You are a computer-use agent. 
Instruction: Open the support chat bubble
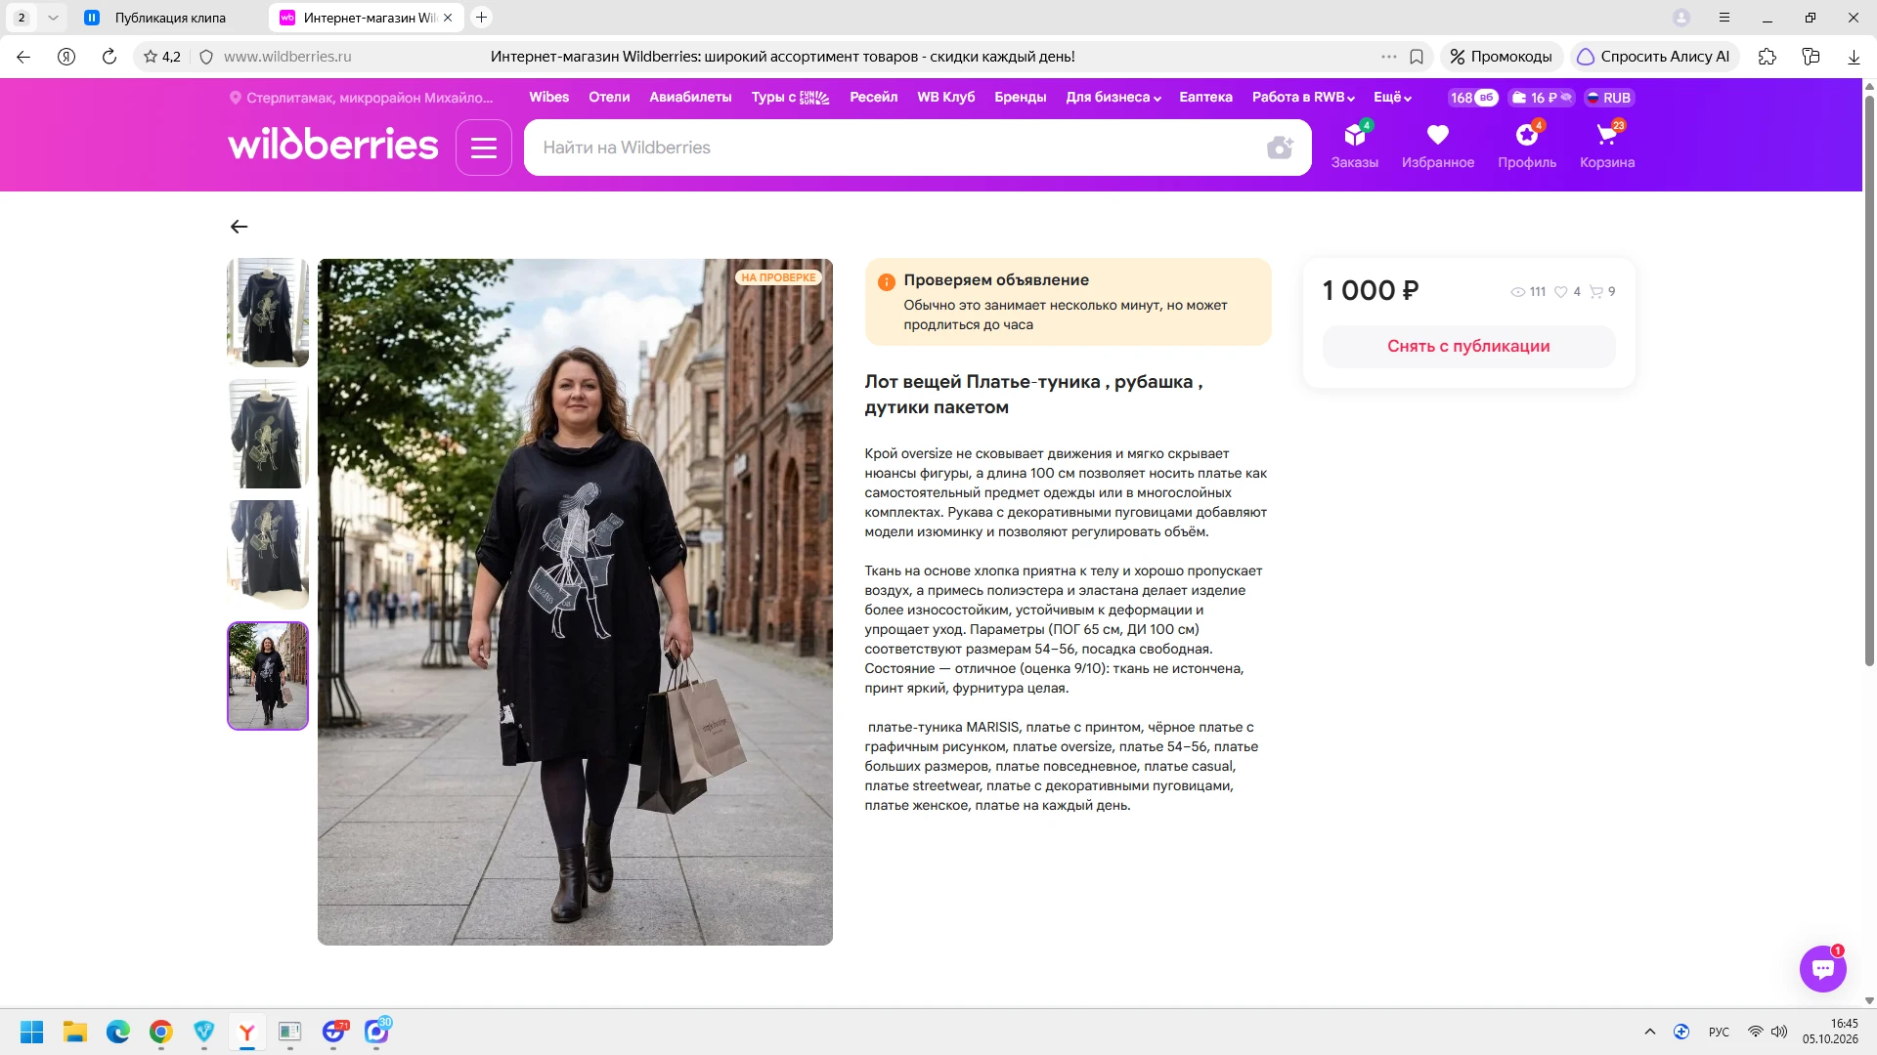click(x=1822, y=969)
